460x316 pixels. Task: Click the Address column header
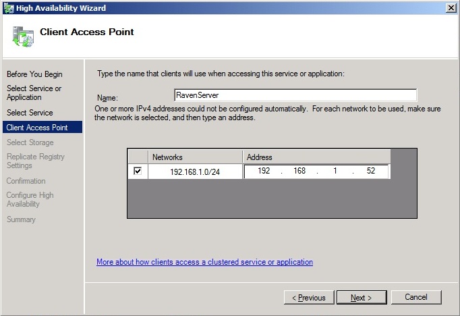coord(316,157)
